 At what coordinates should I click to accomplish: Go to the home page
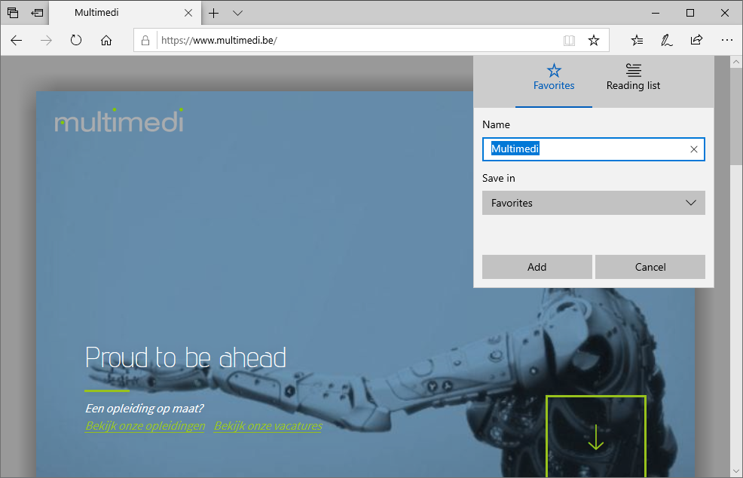106,40
